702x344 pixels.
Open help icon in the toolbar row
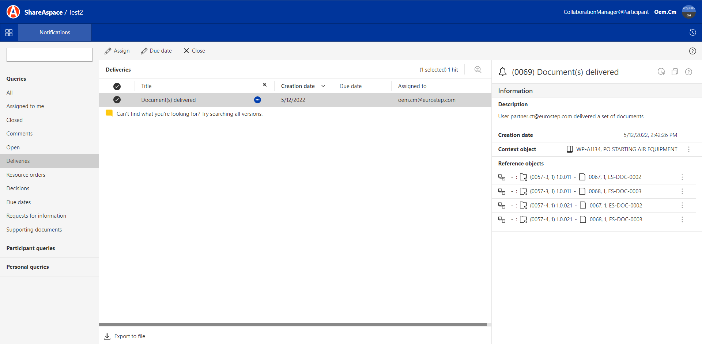coord(692,51)
